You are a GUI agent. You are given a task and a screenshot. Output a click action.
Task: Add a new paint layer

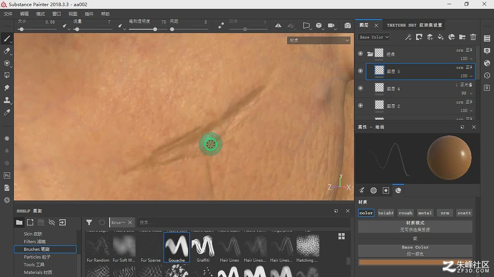430,37
